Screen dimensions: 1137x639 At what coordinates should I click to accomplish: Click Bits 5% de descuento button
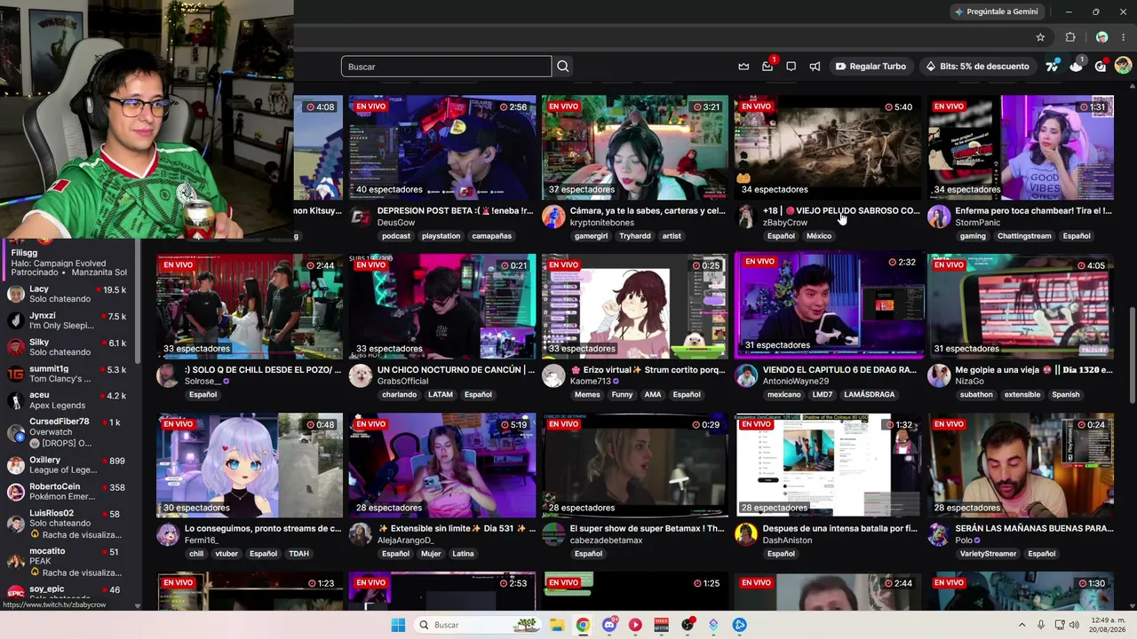pyautogui.click(x=977, y=67)
